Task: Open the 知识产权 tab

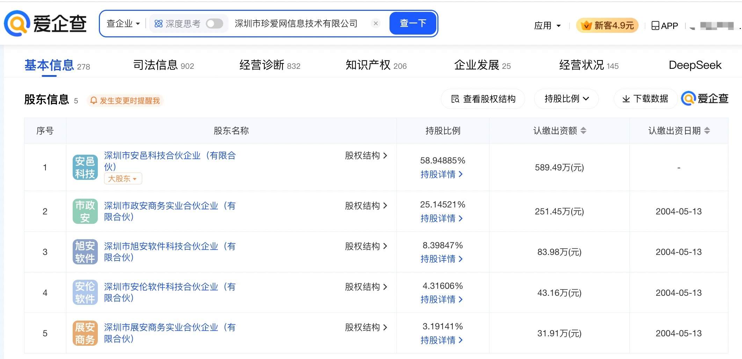Action: [x=376, y=65]
